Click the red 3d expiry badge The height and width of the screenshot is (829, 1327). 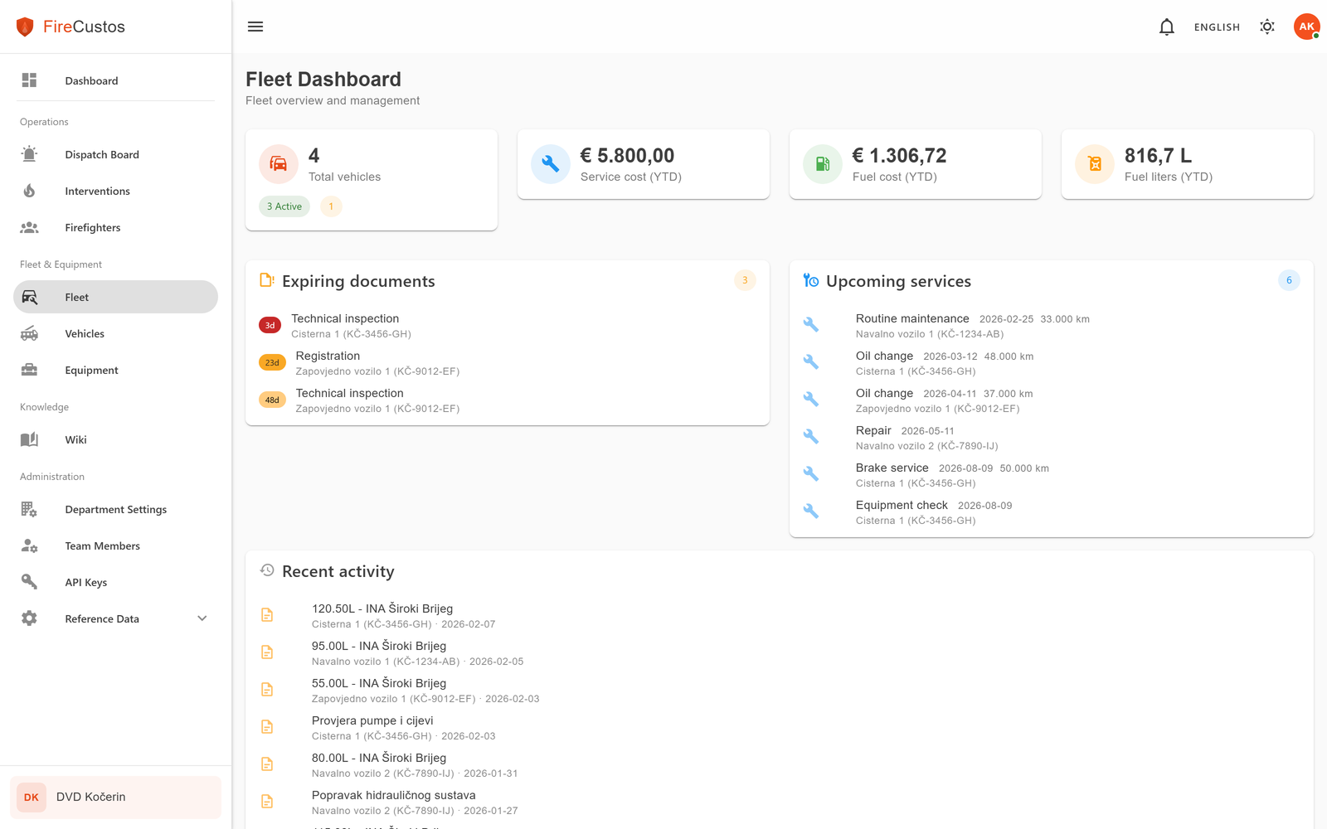click(270, 326)
